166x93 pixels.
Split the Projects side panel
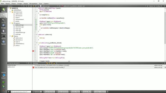point(29,6)
